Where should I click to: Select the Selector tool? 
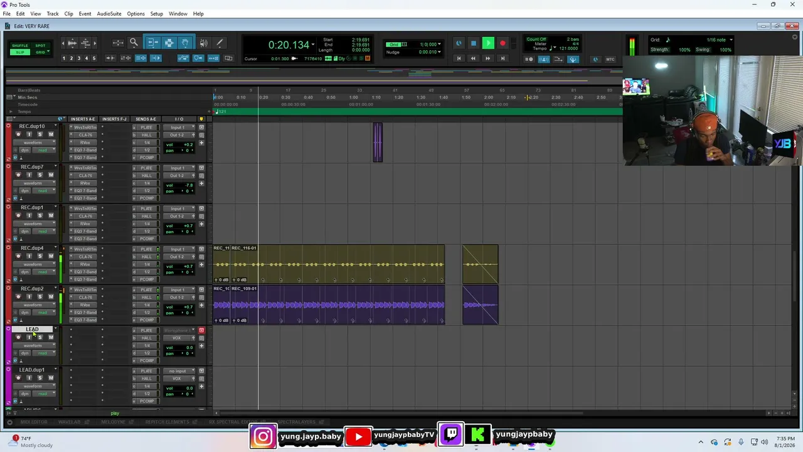[x=169, y=43]
